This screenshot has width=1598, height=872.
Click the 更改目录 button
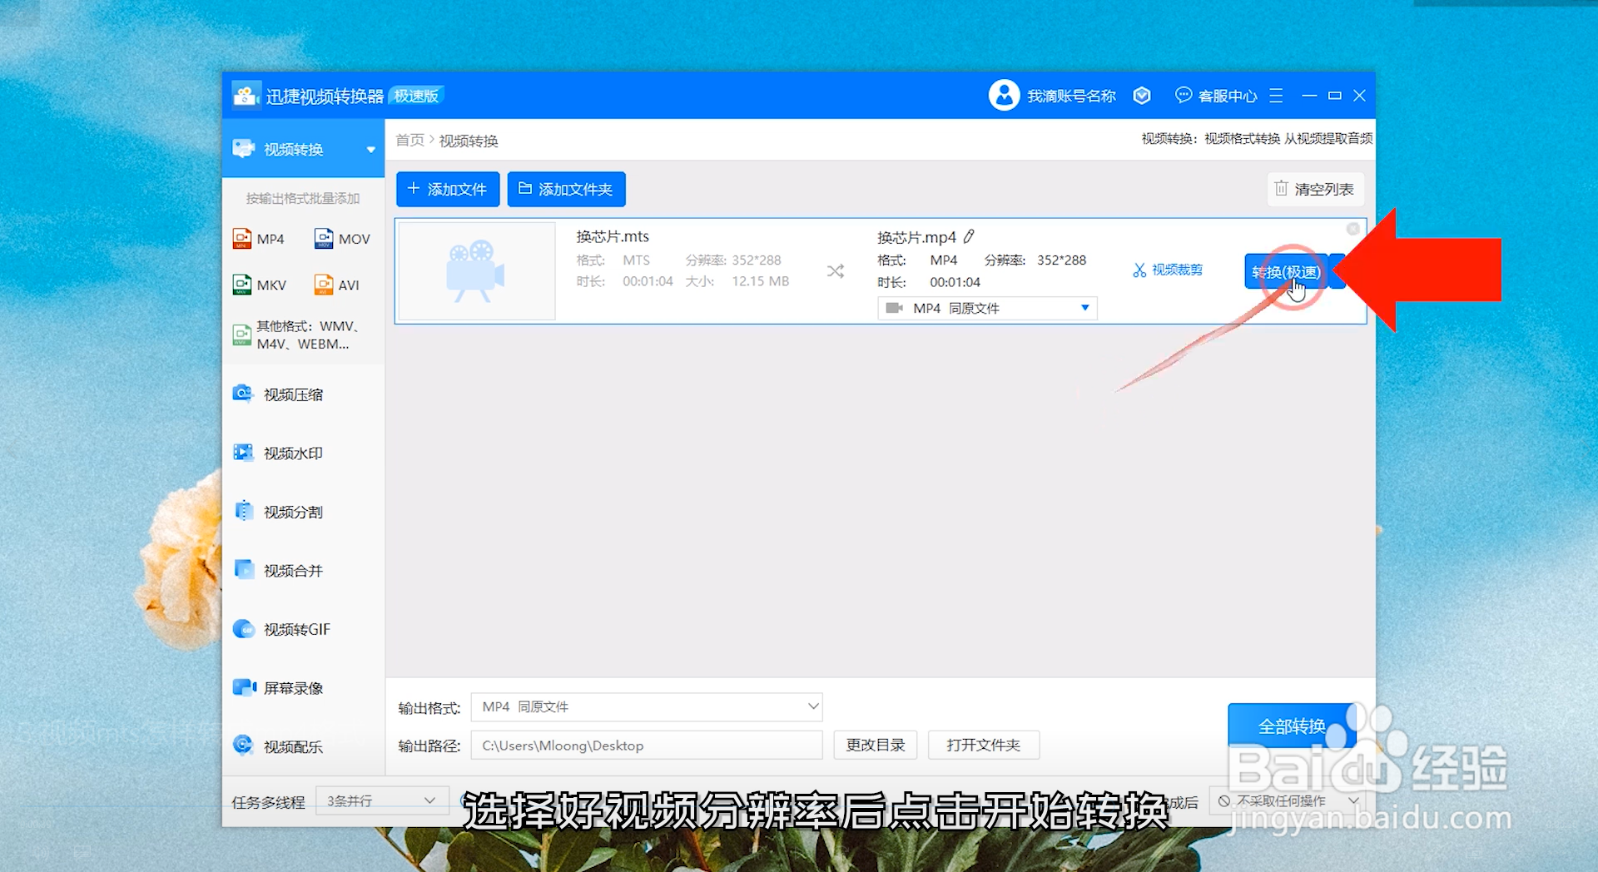click(x=876, y=746)
